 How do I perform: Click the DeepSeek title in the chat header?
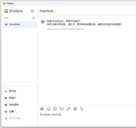[x=46, y=11]
